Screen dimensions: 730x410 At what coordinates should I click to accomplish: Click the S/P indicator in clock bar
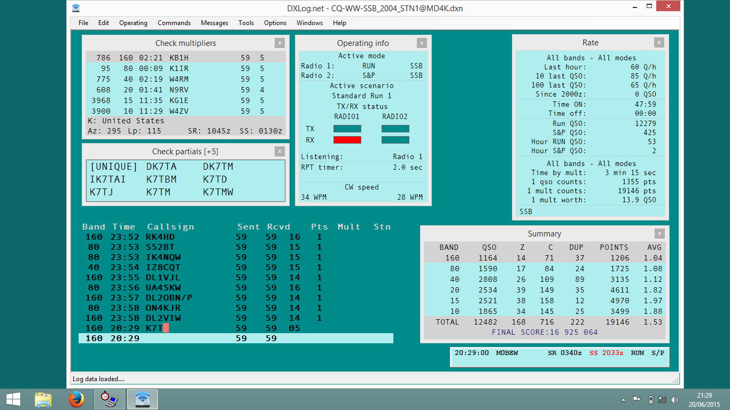pyautogui.click(x=658, y=353)
